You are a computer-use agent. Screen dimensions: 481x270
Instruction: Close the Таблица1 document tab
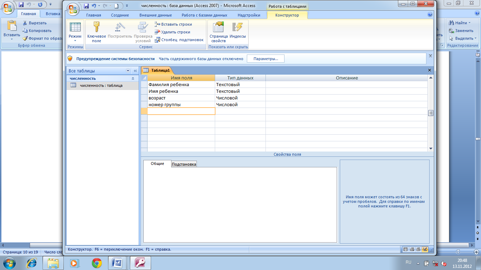[x=429, y=70]
